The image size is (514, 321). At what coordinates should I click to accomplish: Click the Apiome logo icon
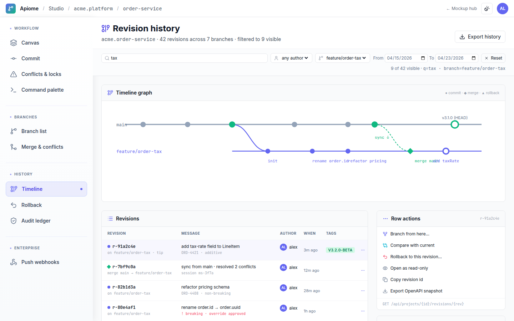point(11,9)
